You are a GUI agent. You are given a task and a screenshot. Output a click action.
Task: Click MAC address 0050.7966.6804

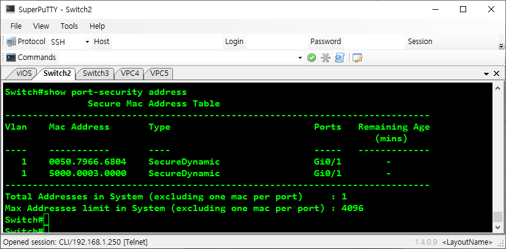(x=88, y=162)
